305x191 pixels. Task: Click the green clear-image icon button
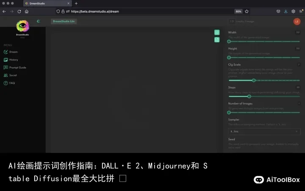point(217,32)
